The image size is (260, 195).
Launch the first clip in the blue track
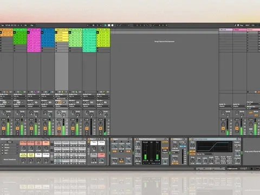click(42, 32)
